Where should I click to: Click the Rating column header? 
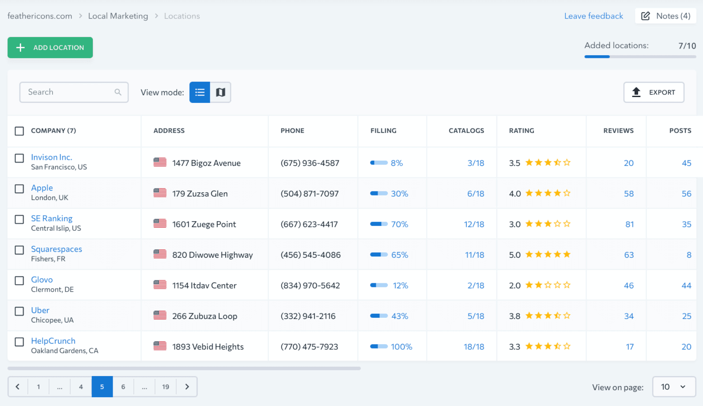pyautogui.click(x=522, y=131)
